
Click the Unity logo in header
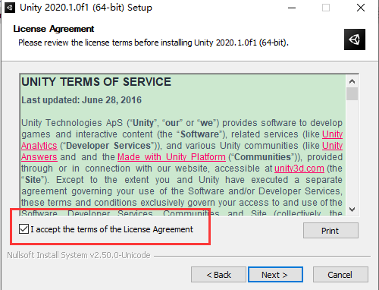[355, 39]
